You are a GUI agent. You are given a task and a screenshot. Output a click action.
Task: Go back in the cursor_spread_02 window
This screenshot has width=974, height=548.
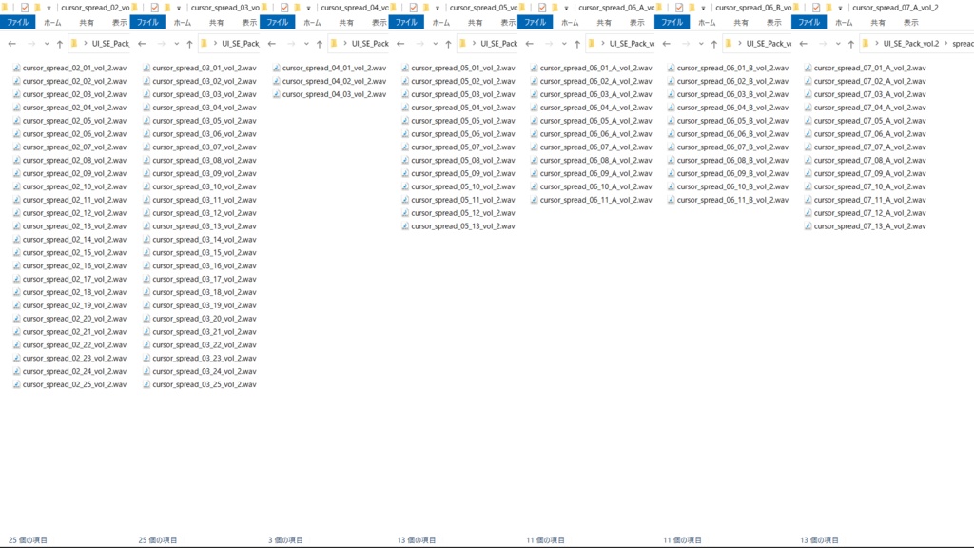[x=11, y=44]
